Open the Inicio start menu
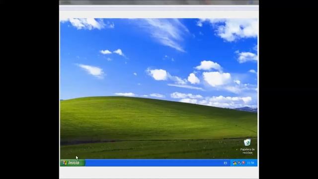This screenshot has width=318, height=179. point(73,163)
